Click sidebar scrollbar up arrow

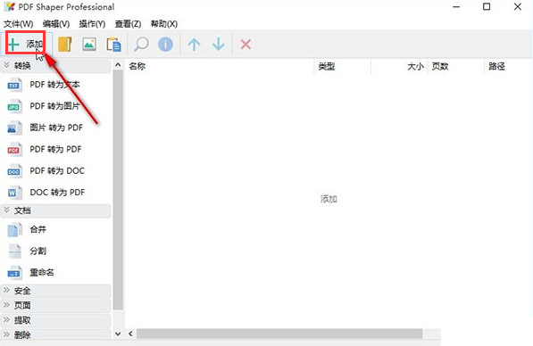tap(118, 65)
